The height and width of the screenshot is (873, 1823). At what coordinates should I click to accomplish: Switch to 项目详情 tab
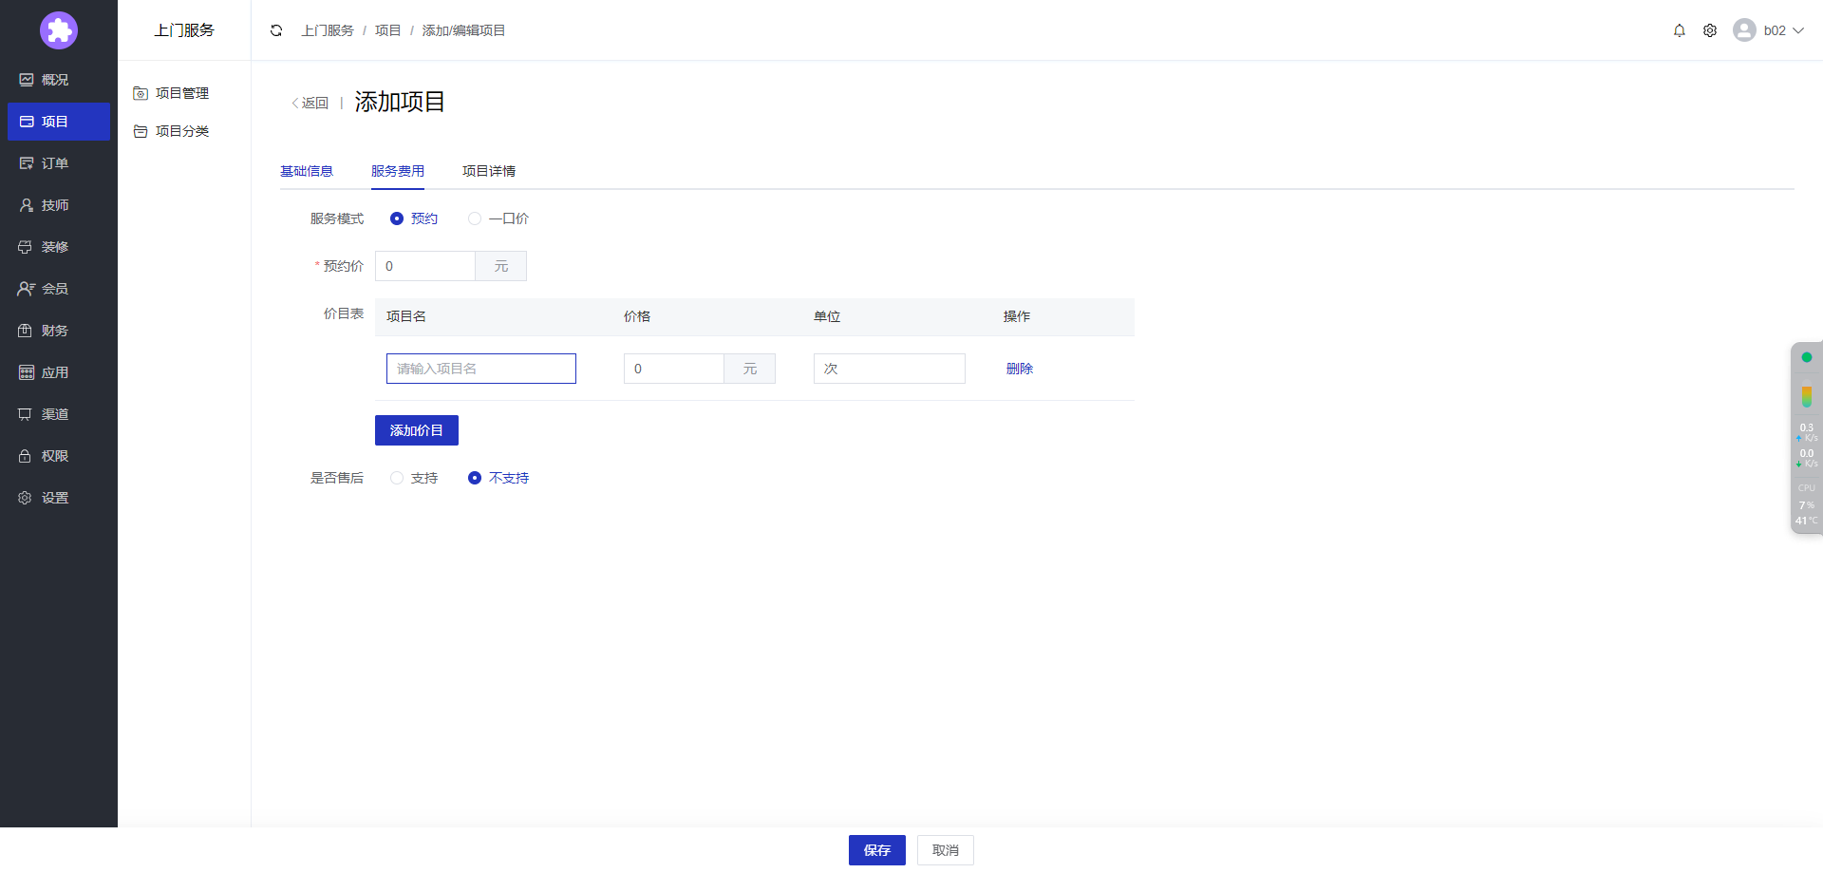pos(489,171)
